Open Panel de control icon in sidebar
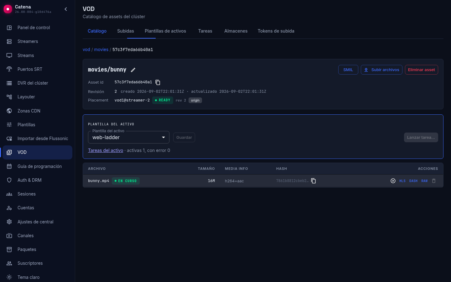 pyautogui.click(x=9, y=28)
